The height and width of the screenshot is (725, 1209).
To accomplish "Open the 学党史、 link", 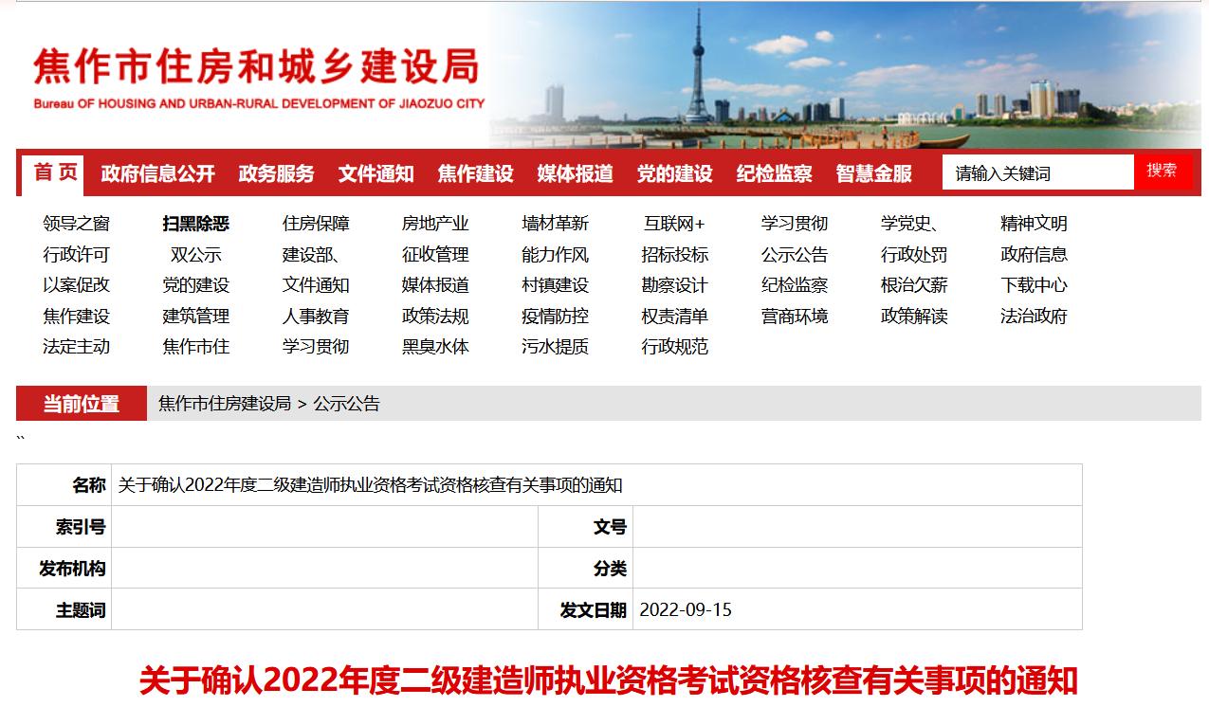I will 910,224.
